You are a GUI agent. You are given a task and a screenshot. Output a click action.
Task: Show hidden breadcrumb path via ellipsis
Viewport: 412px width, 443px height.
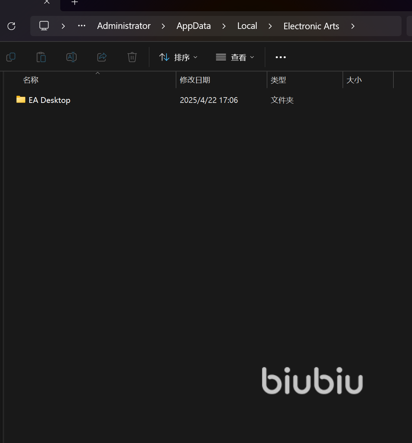[x=82, y=26]
